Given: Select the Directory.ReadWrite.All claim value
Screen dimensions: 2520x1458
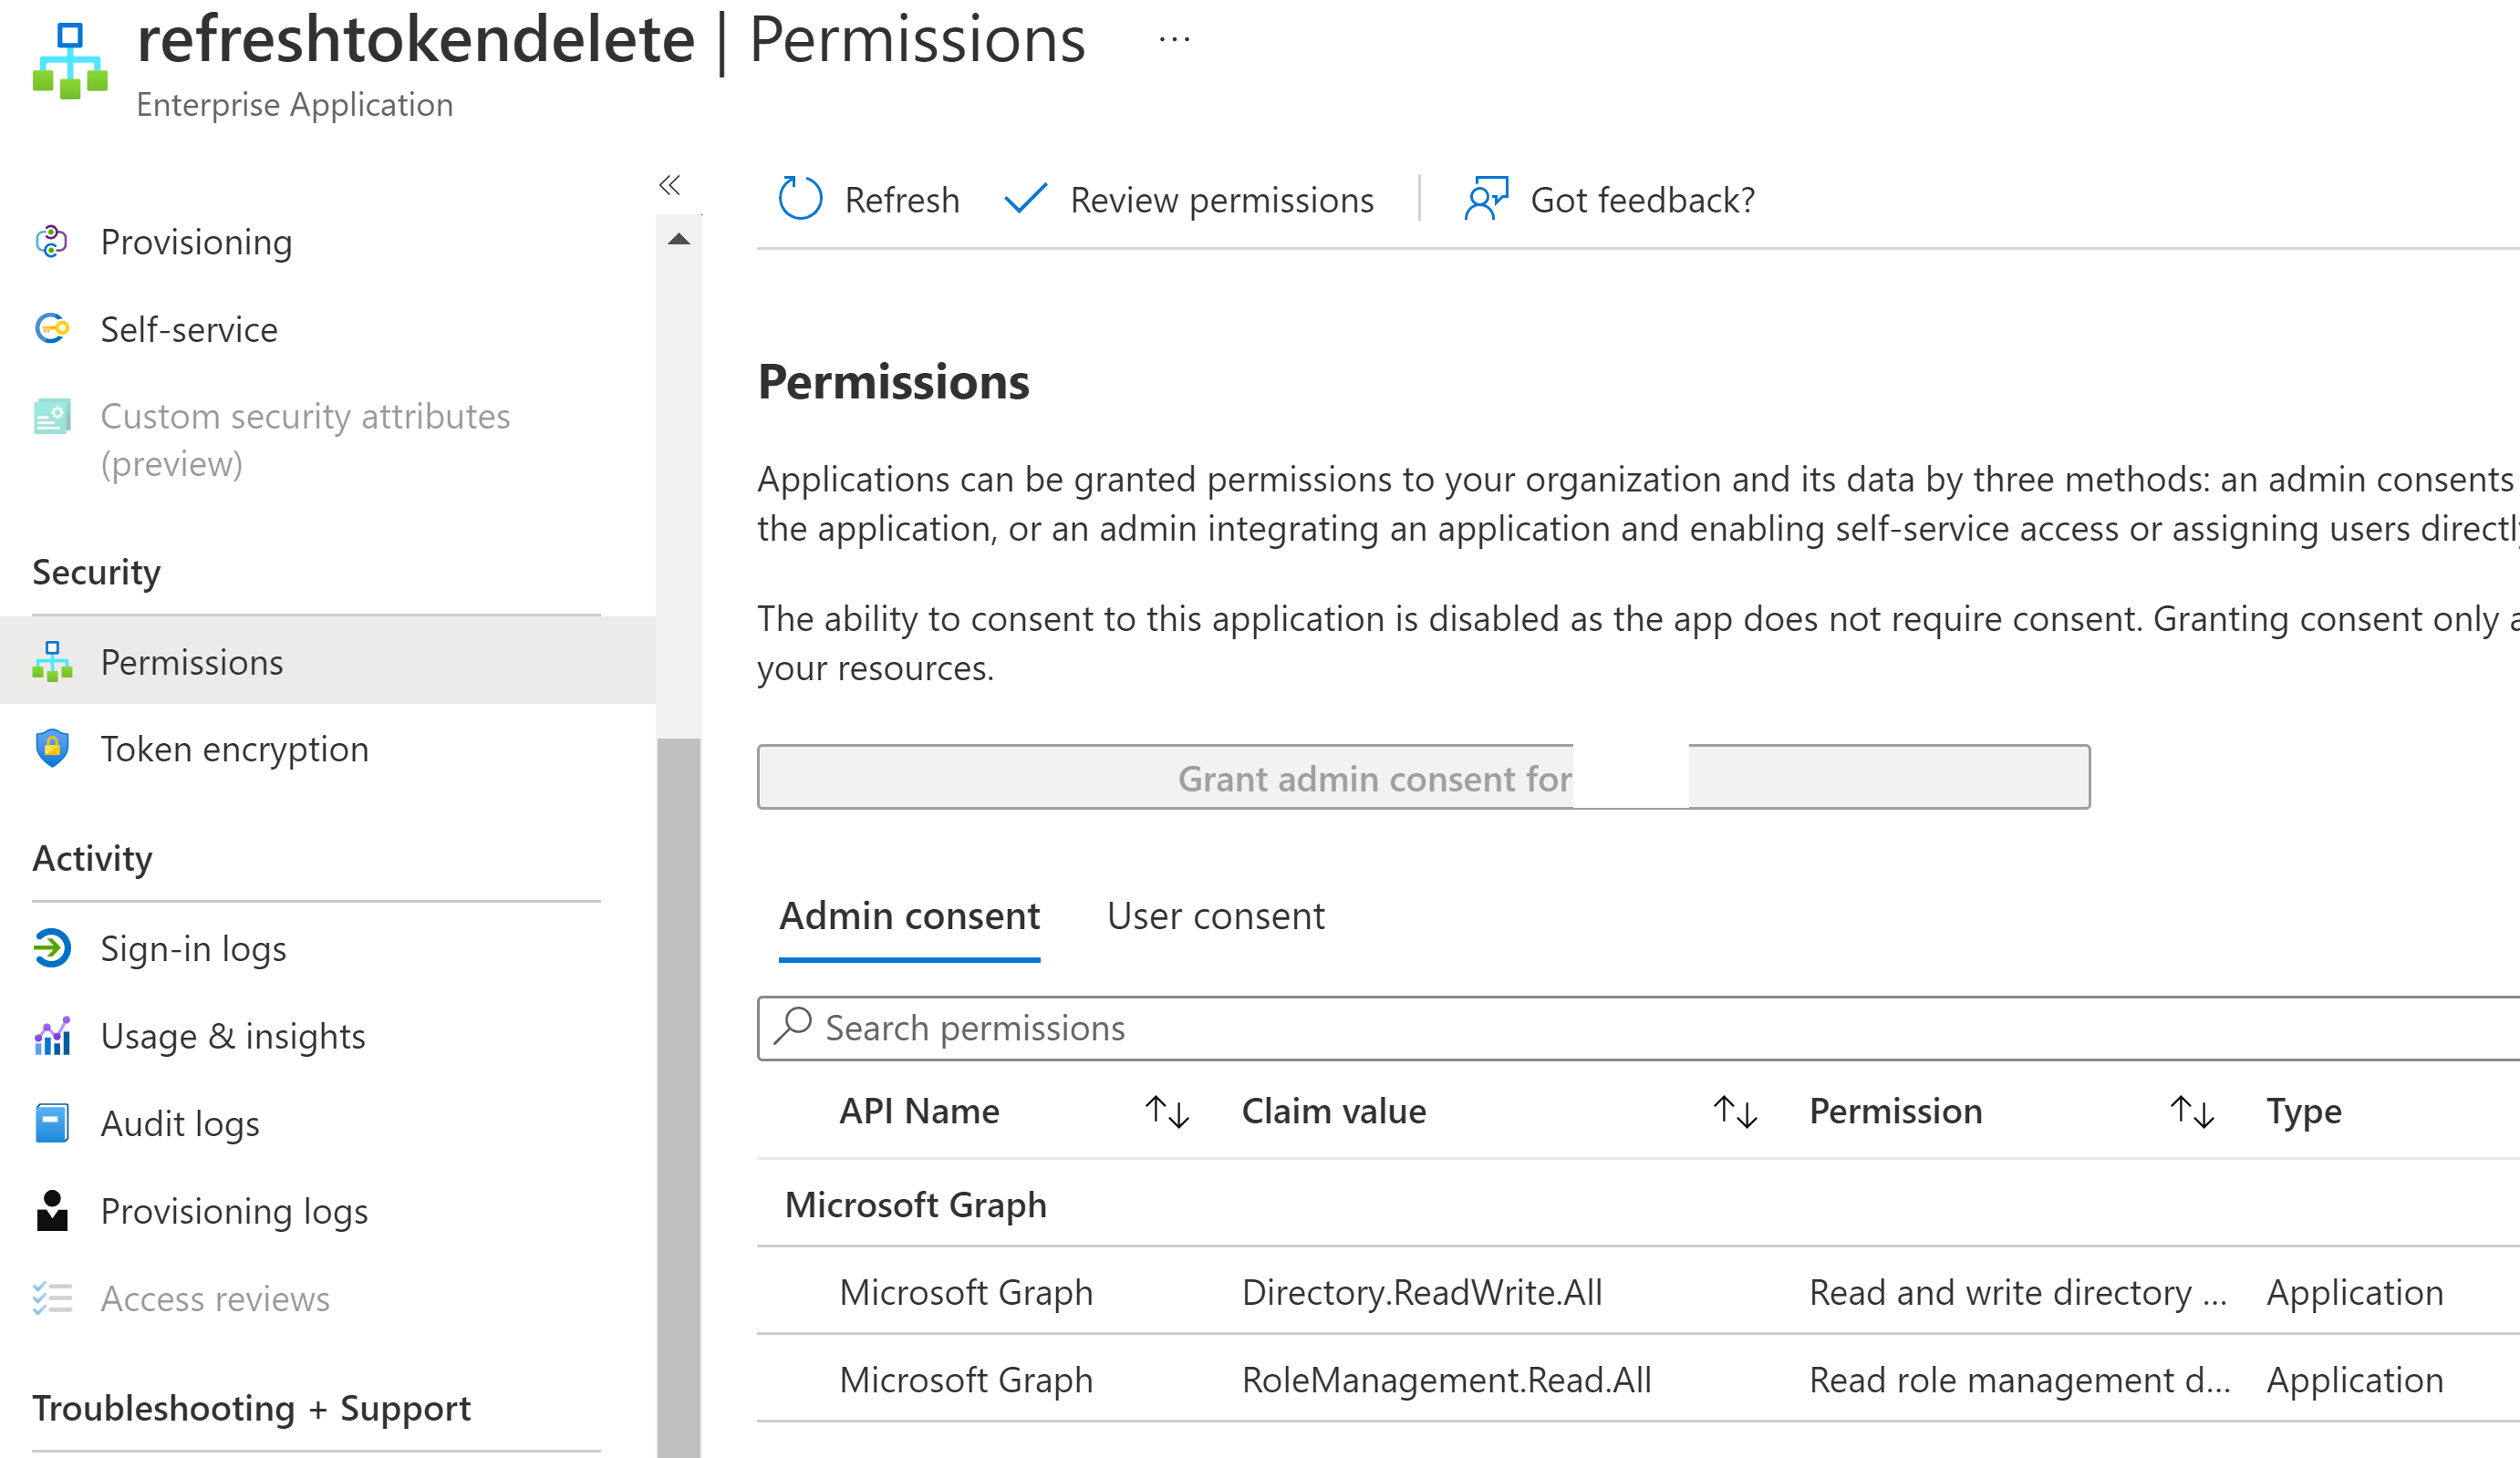Looking at the screenshot, I should pos(1422,1292).
